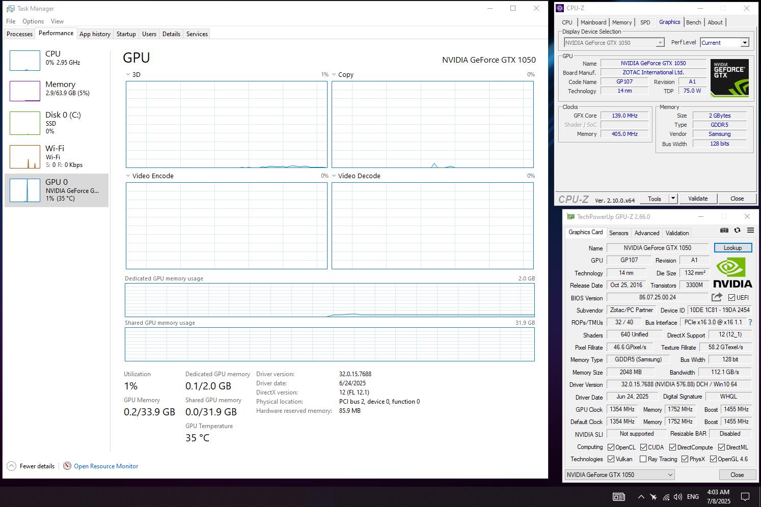The image size is (761, 507).
Task: Click Bus Interface question mark in GPU-Z
Action: click(x=750, y=322)
